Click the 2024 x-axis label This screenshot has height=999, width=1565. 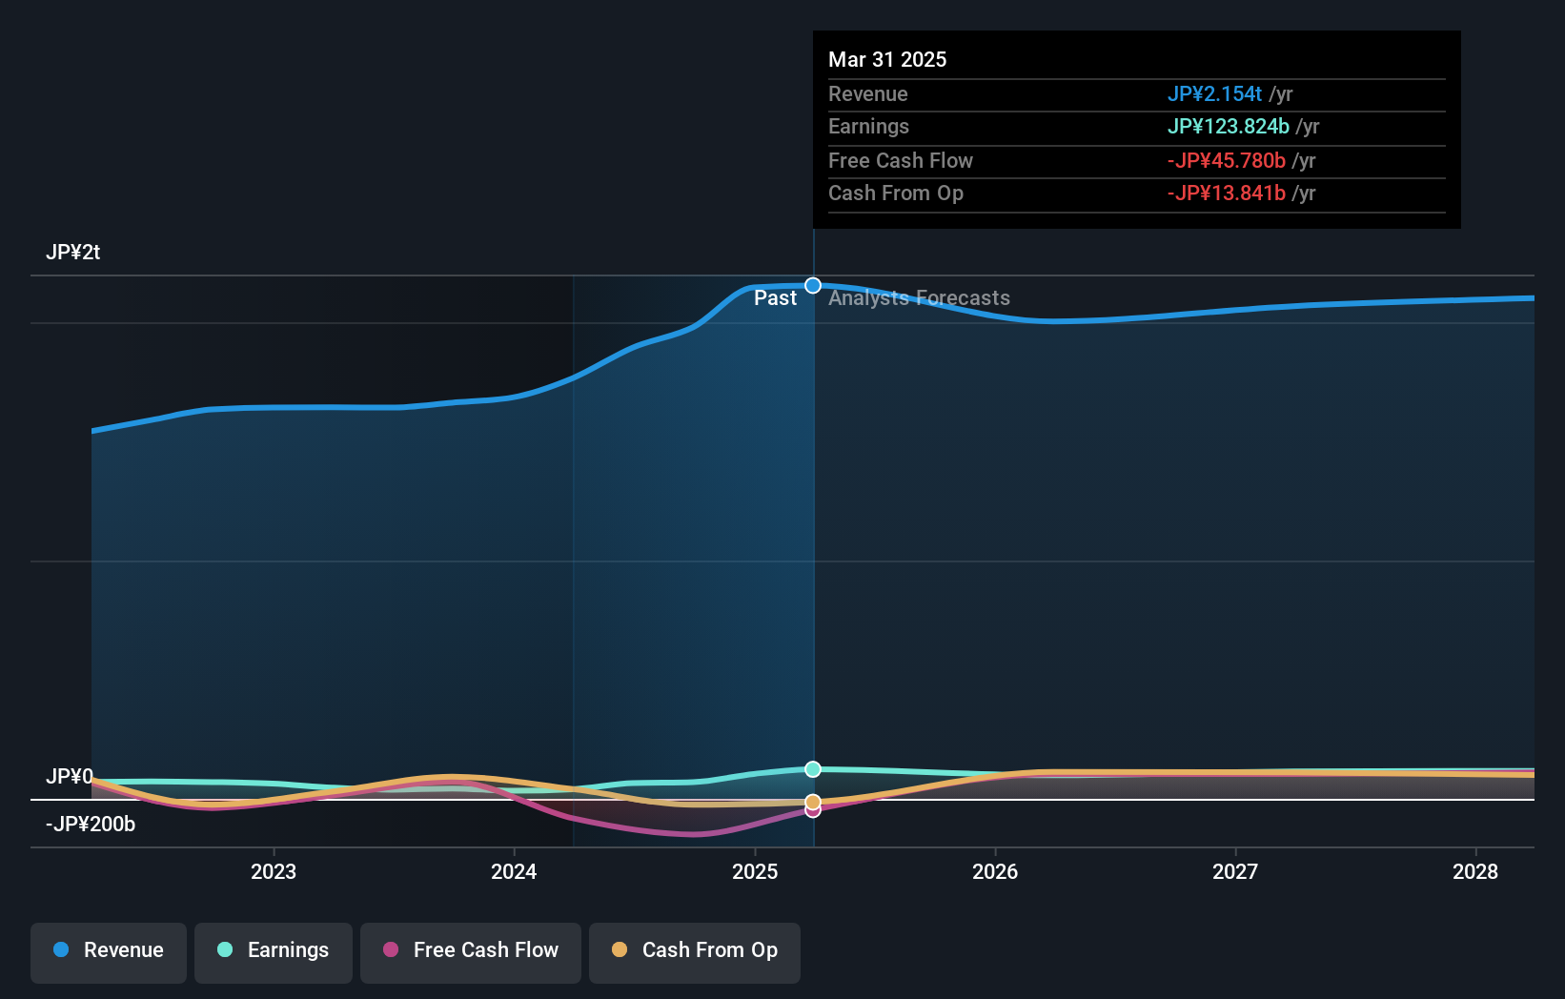514,871
